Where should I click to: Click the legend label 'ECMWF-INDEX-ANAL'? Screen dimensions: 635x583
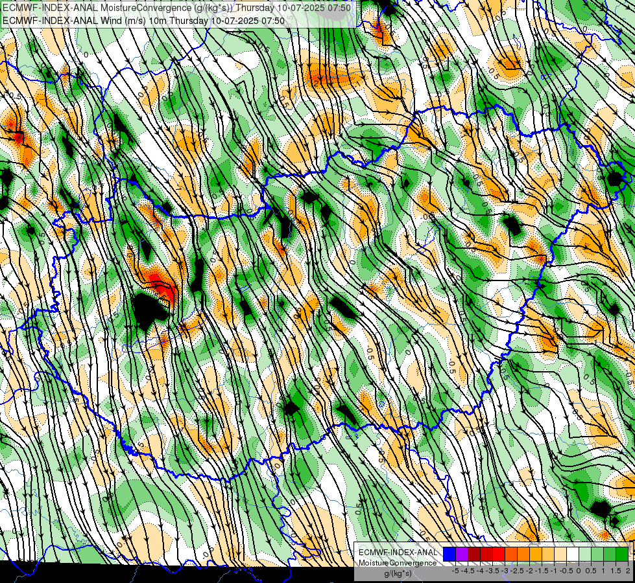pyautogui.click(x=398, y=553)
